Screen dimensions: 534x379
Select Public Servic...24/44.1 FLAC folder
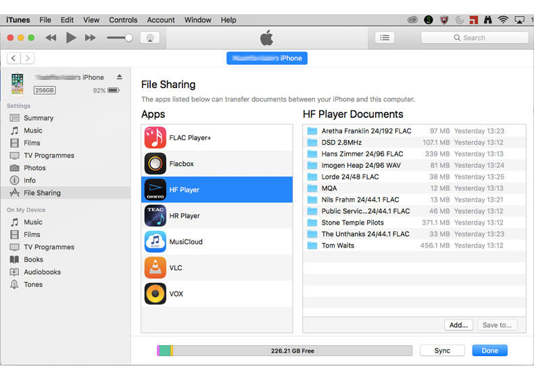click(x=414, y=211)
